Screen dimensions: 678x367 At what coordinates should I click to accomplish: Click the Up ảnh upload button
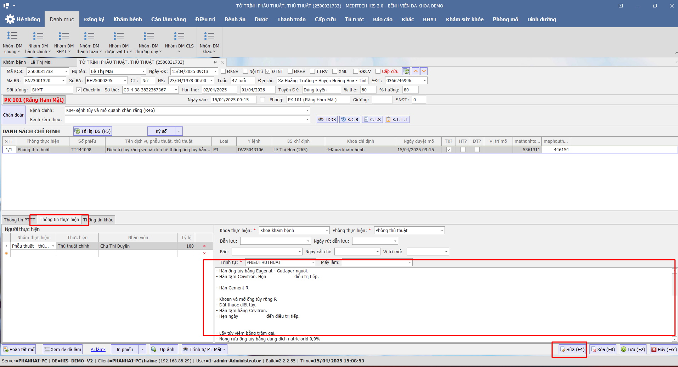point(164,349)
